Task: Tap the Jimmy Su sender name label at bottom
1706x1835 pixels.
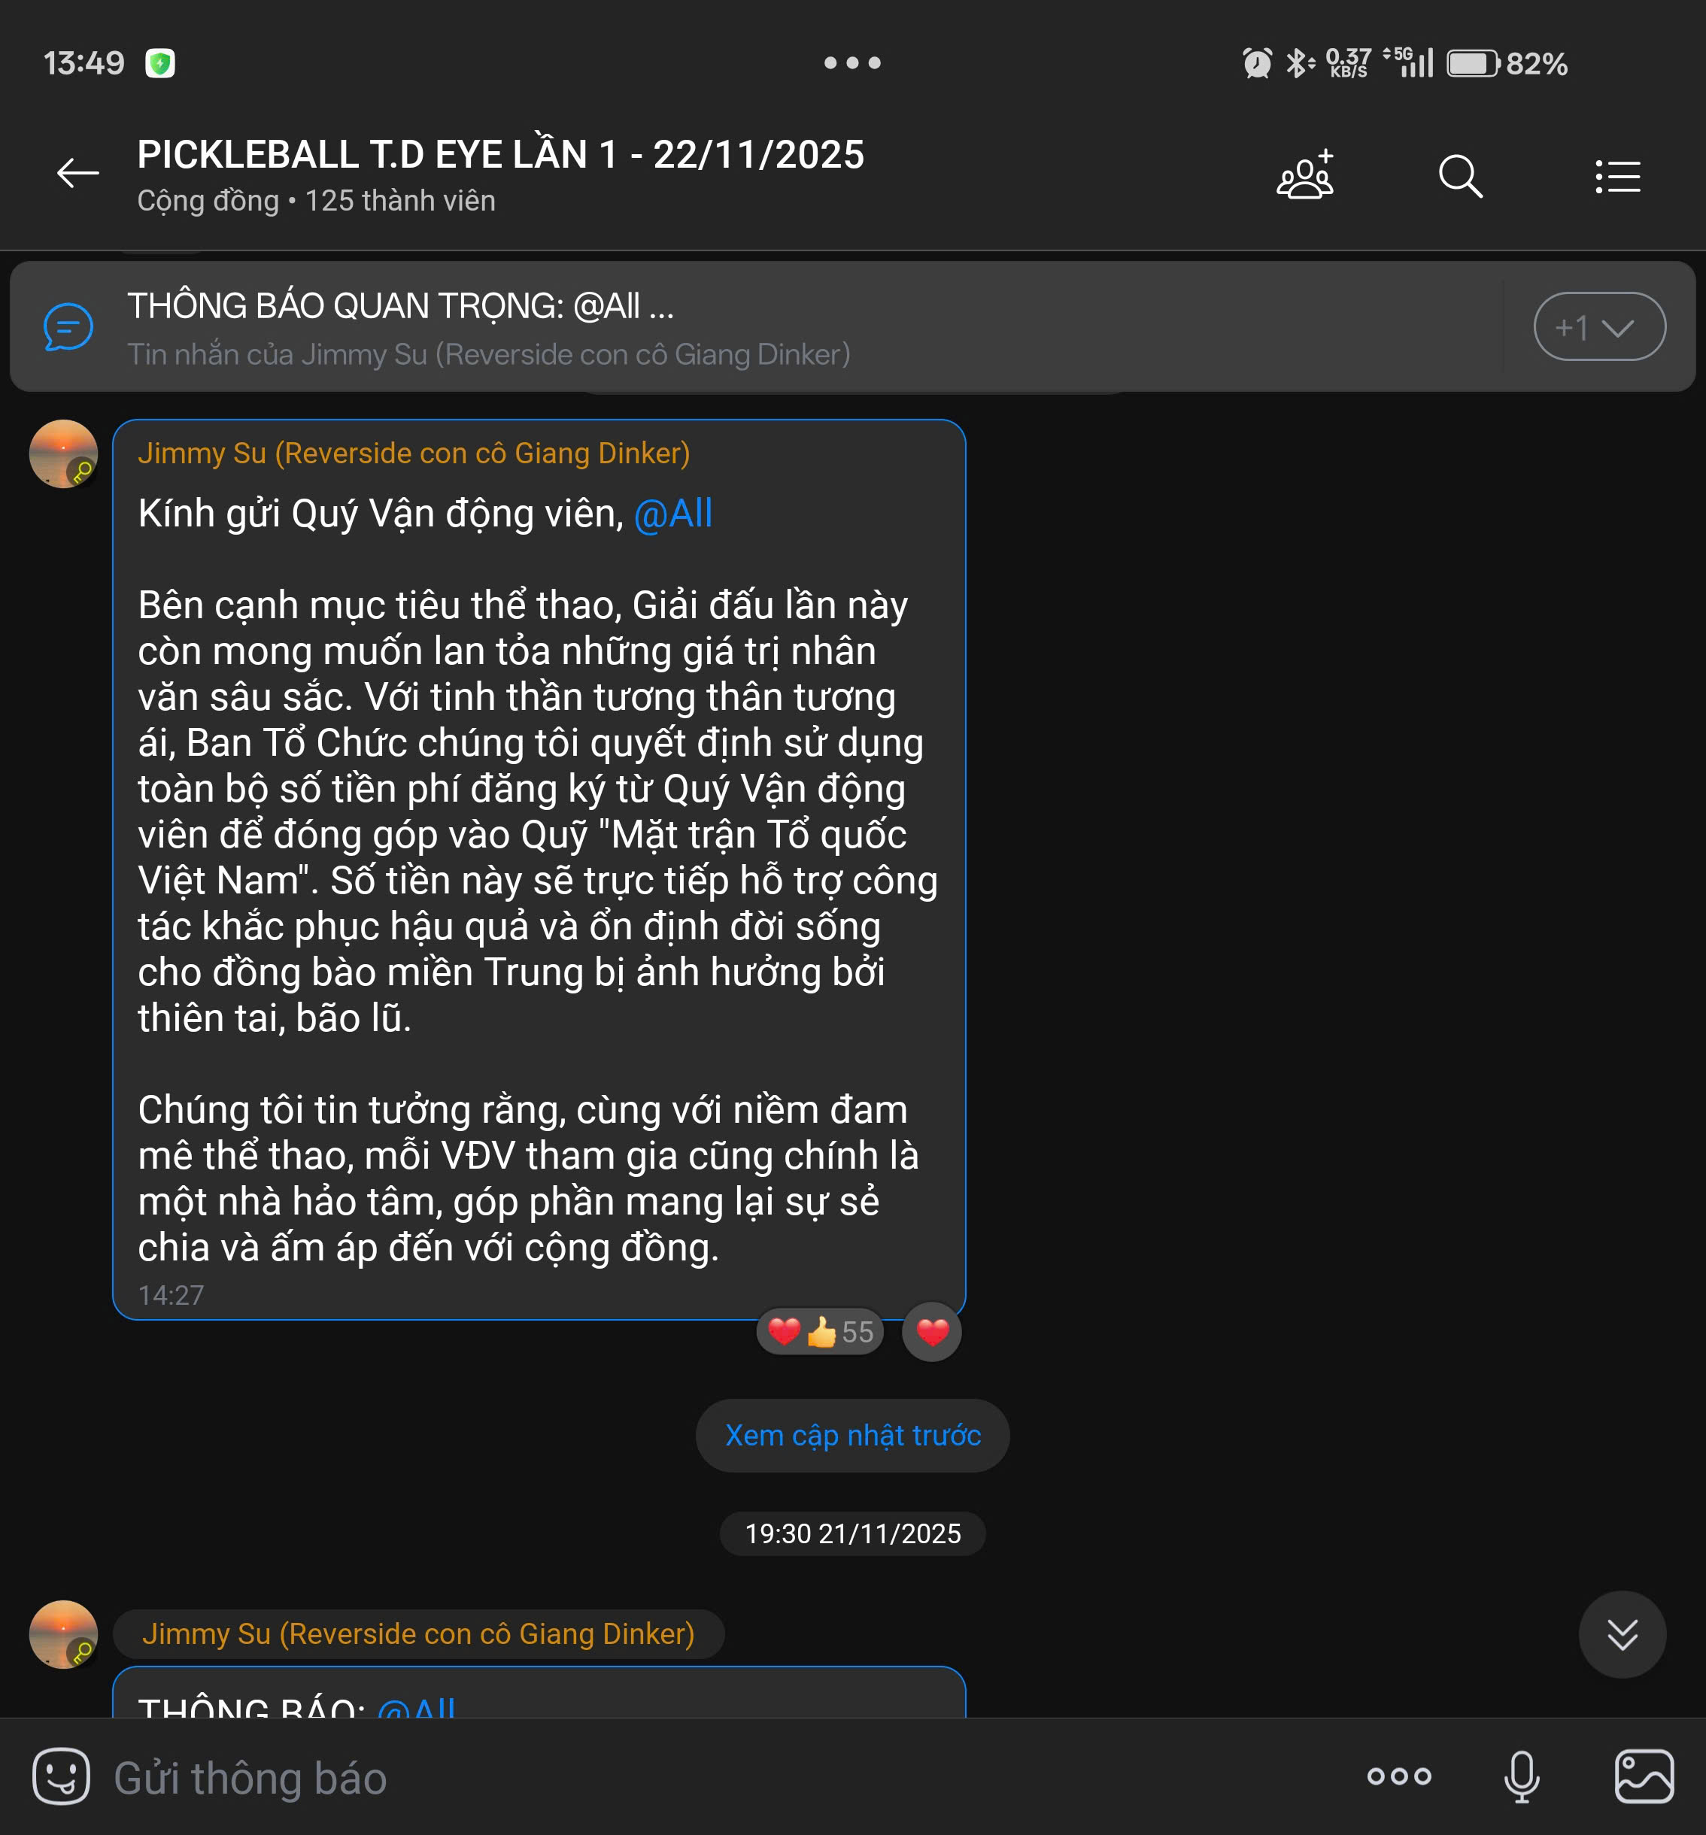Action: pos(418,1633)
